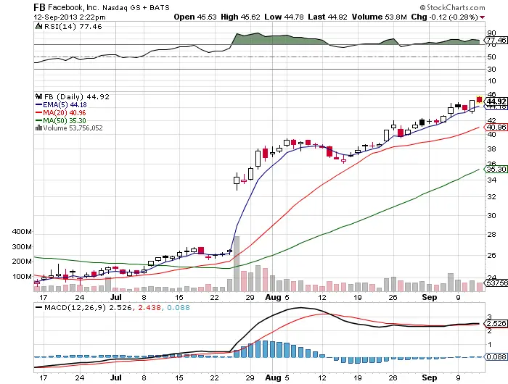Click the red down-arrow next to Chg

(x=483, y=17)
